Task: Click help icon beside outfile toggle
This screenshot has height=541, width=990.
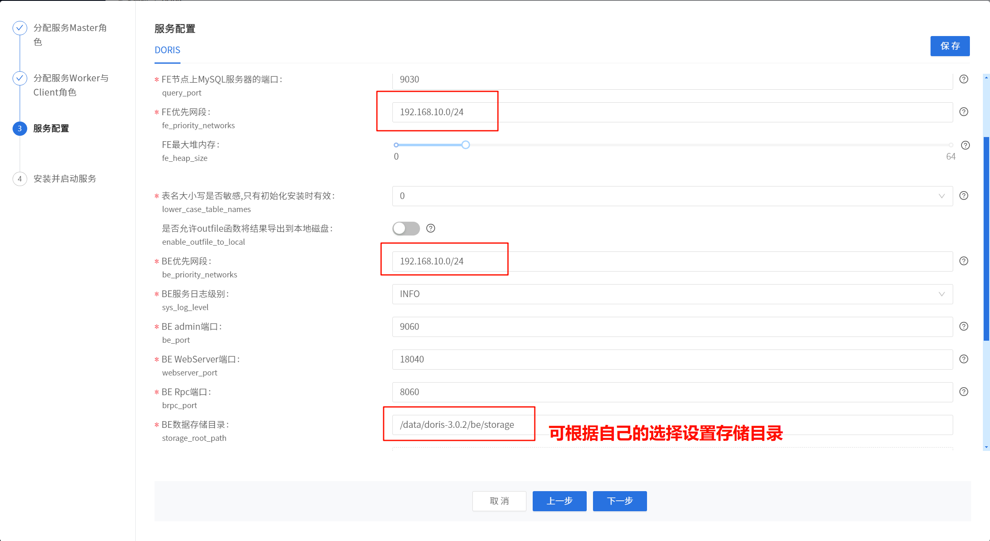Action: 431,228
